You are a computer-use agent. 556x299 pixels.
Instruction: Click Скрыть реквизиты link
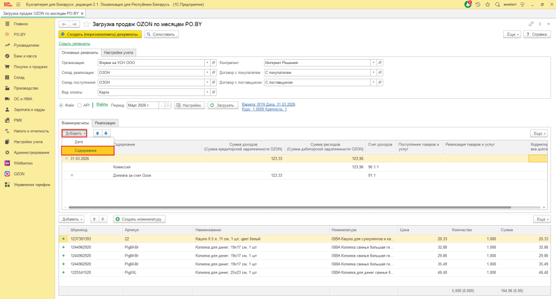point(74,43)
